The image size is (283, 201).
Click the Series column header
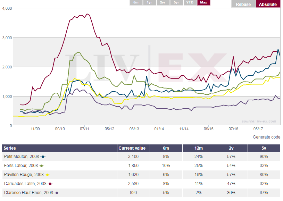click(60, 148)
